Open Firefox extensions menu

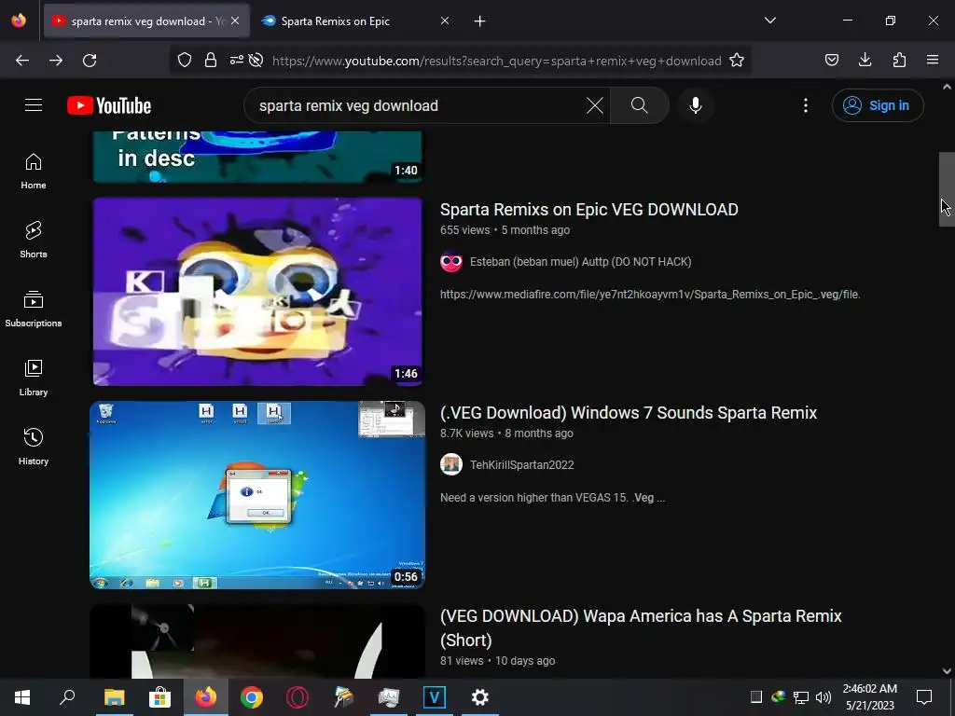coord(899,61)
